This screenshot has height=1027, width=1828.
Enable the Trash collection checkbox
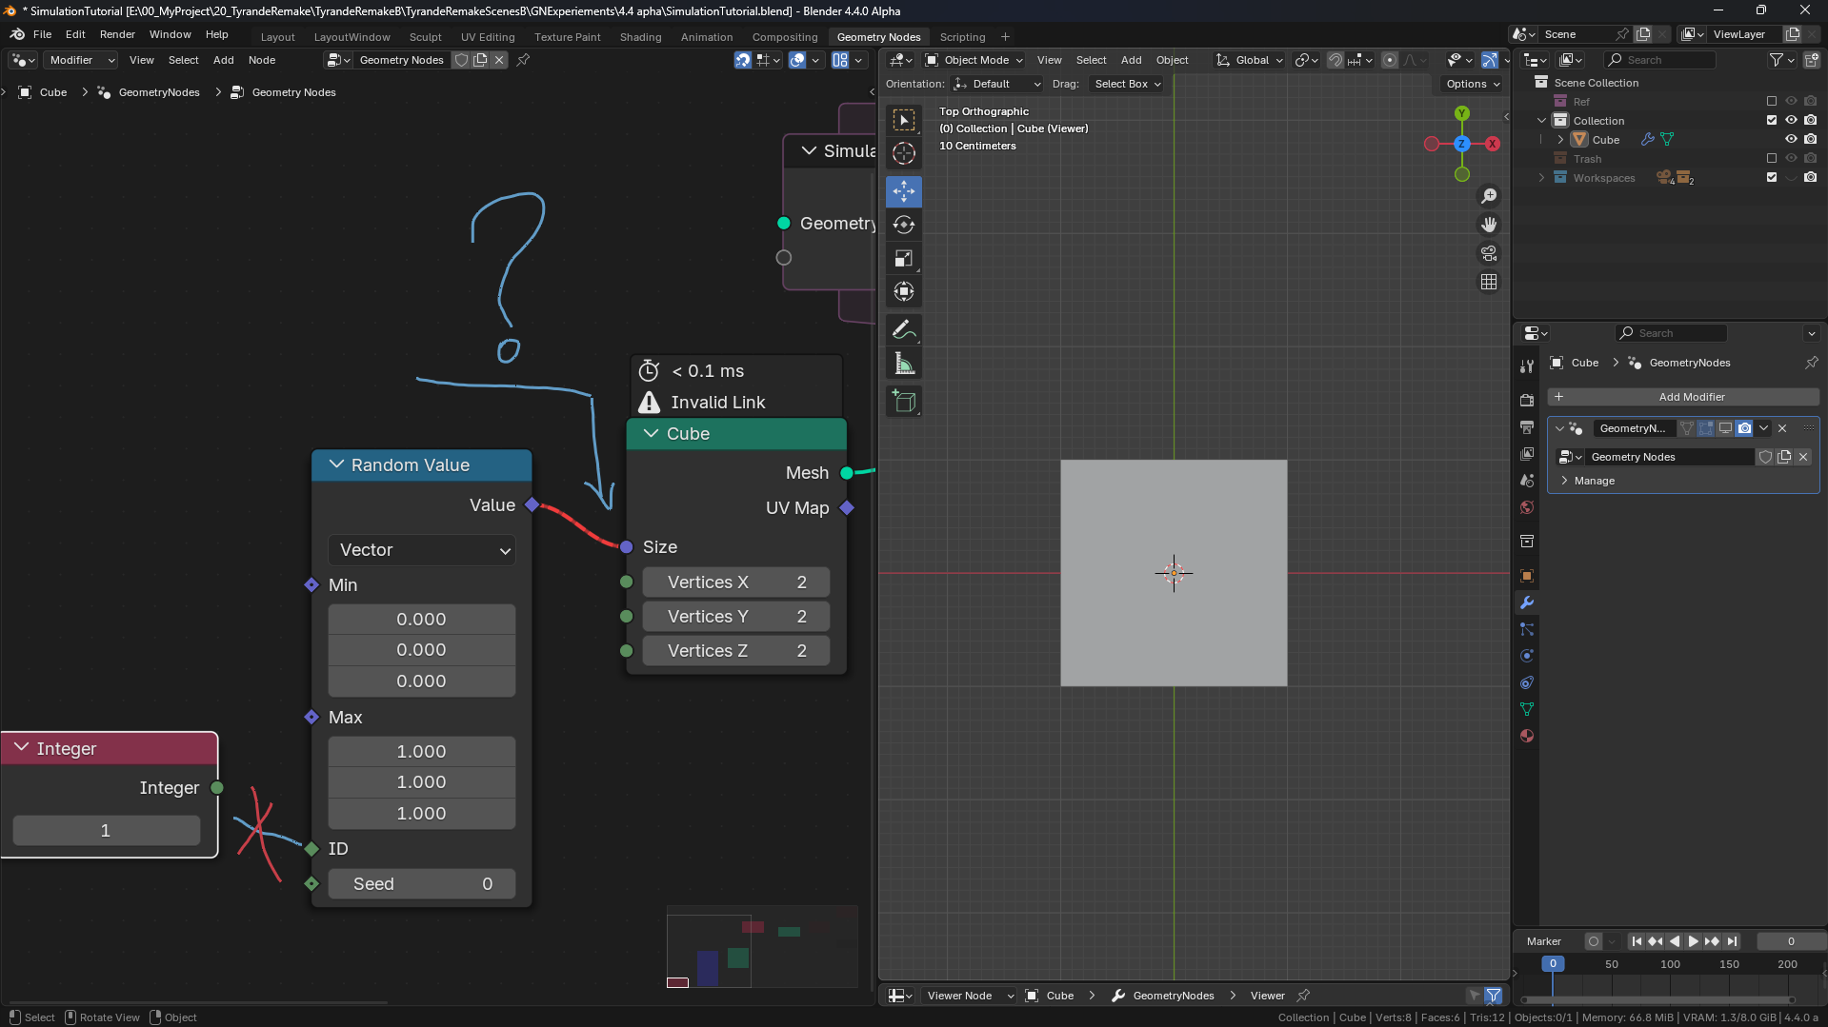[1772, 158]
